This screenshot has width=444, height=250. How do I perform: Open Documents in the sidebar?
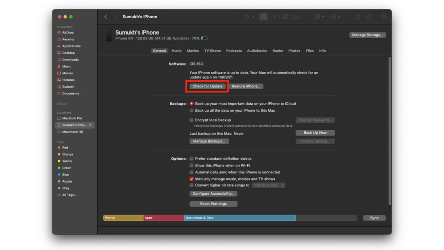click(71, 93)
